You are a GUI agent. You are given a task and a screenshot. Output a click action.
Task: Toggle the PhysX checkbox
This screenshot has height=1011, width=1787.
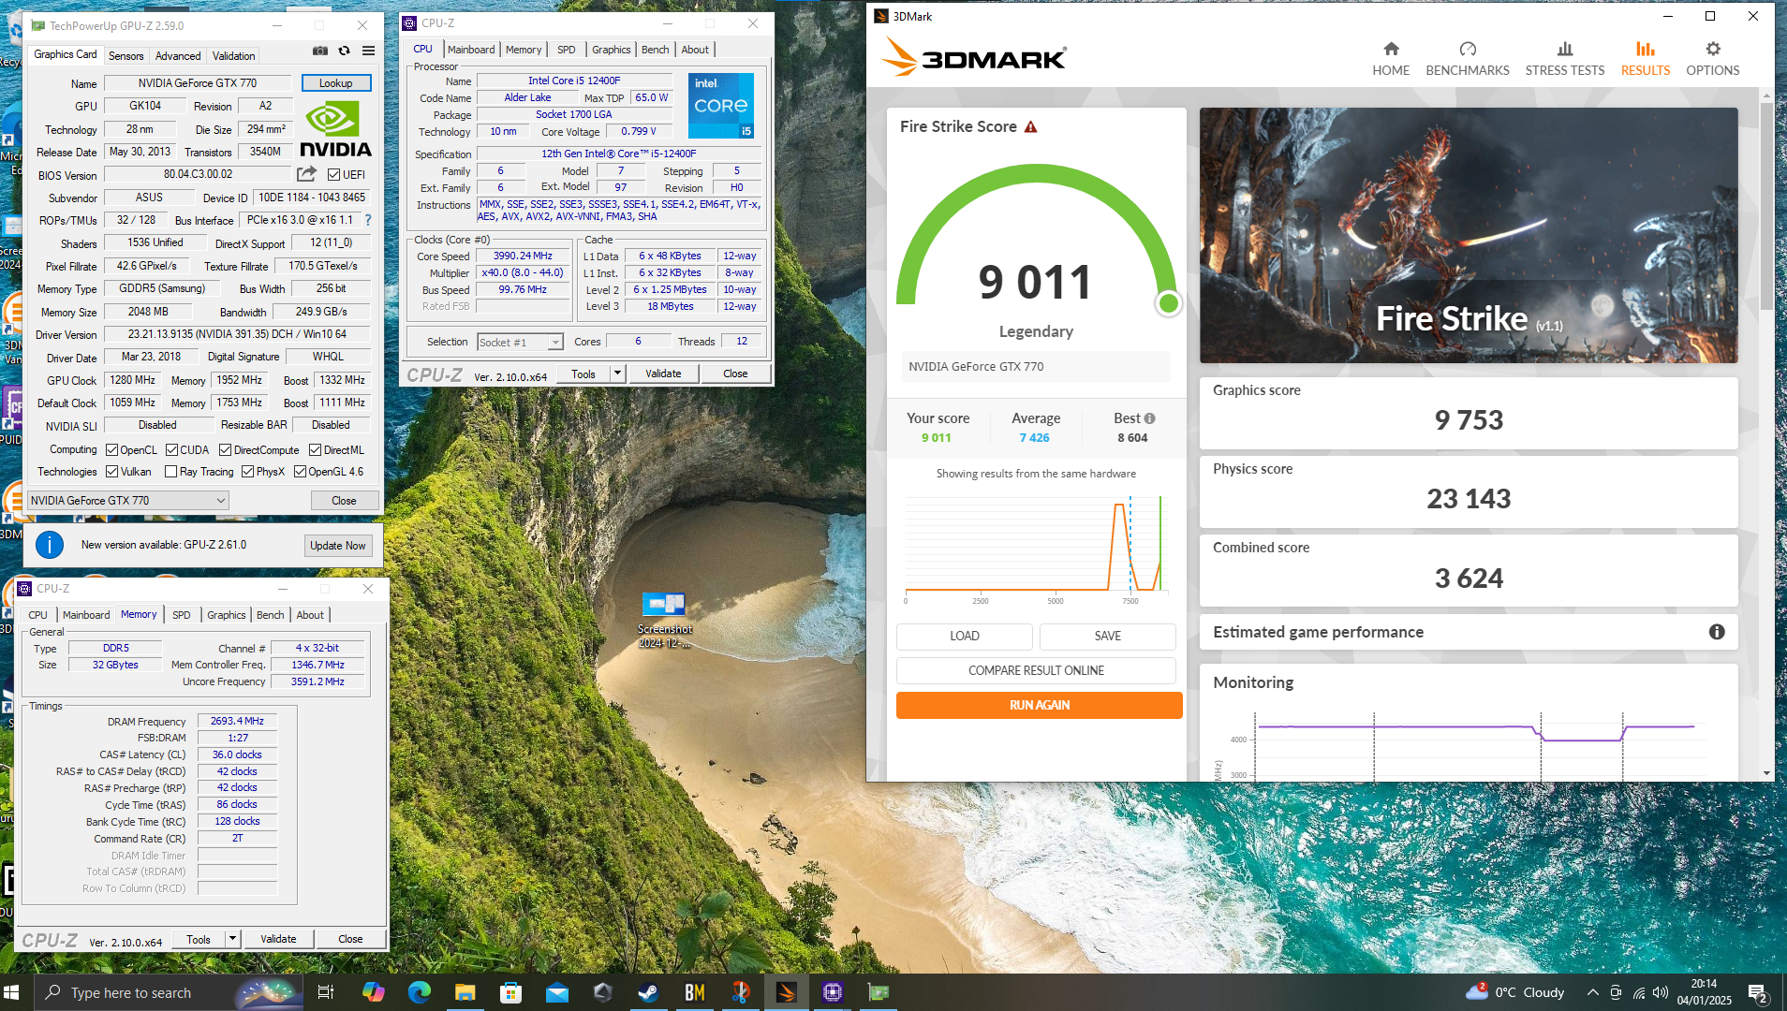pyautogui.click(x=248, y=472)
